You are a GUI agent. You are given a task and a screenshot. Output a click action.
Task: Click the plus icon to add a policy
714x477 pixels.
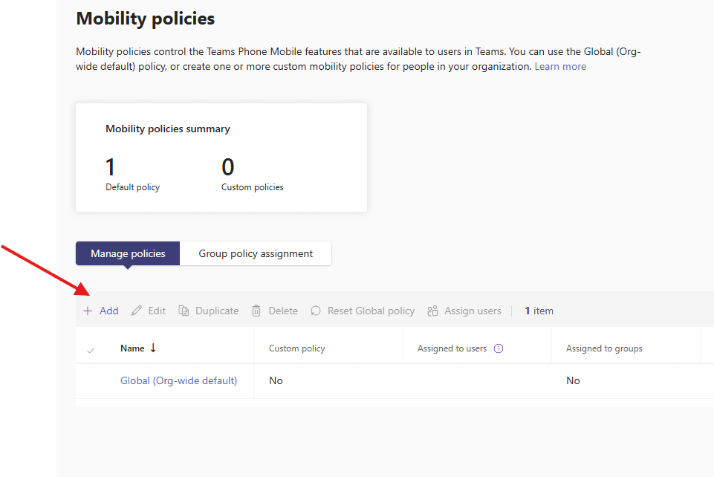pyautogui.click(x=88, y=311)
